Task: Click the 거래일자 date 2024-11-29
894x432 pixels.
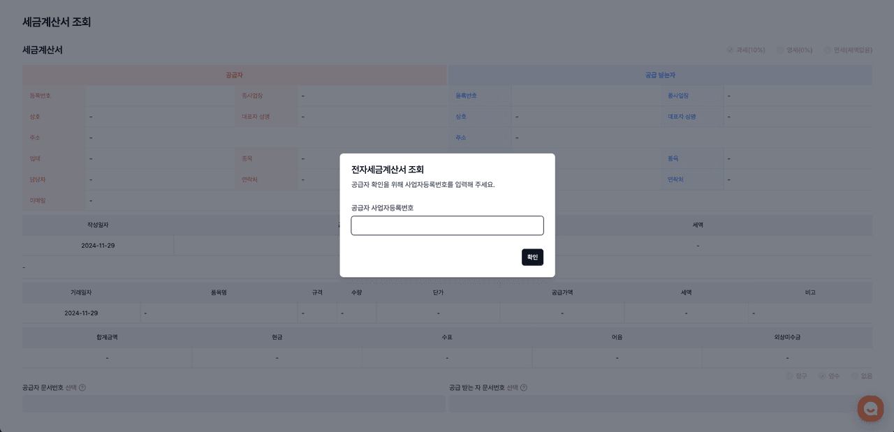Action: point(81,313)
